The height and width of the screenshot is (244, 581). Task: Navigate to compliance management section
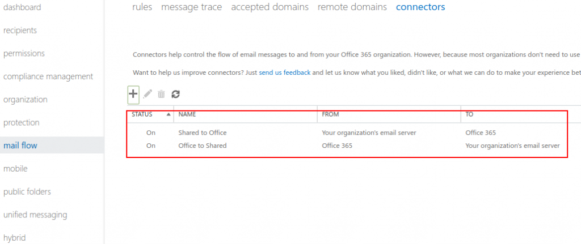pyautogui.click(x=48, y=76)
